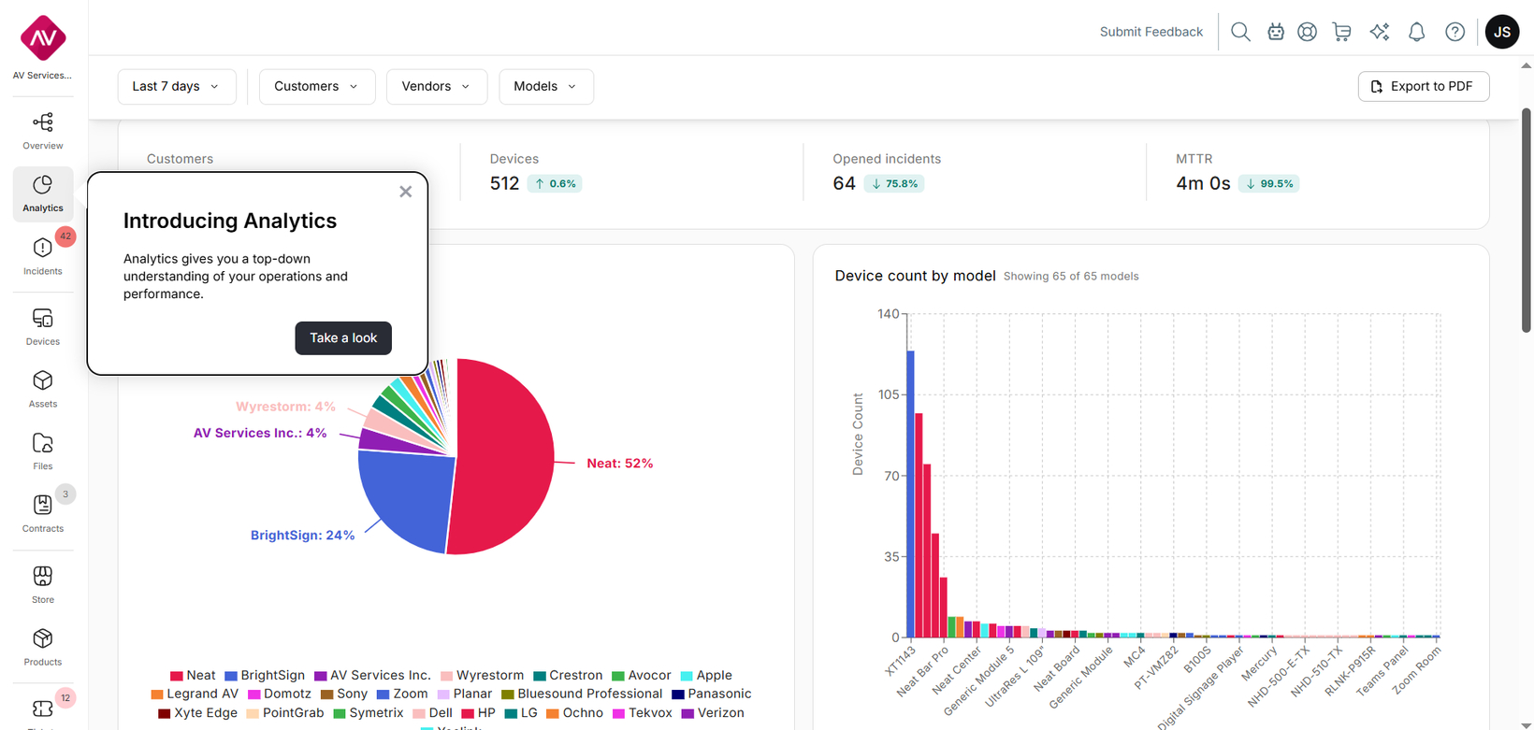
Task: Toggle the Tekvox legend entry
Action: point(643,713)
